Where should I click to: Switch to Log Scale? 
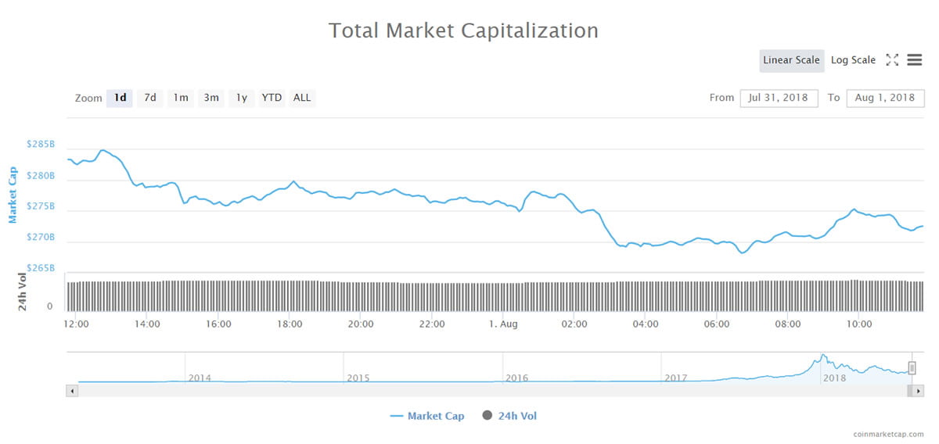point(853,60)
